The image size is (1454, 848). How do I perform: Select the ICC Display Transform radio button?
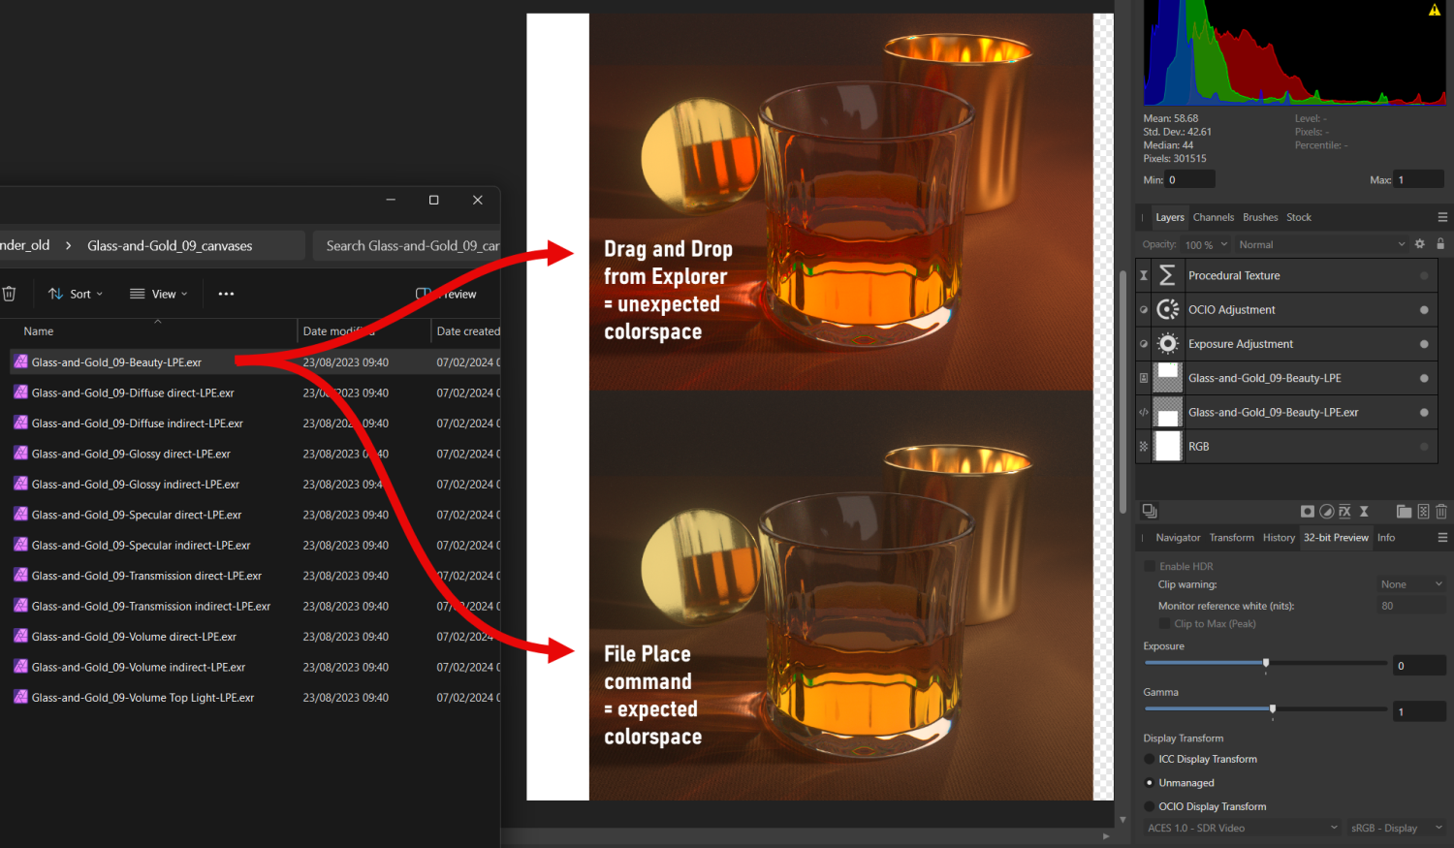tap(1149, 759)
